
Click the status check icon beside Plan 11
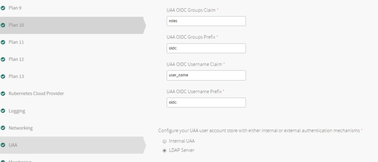coord(3,42)
